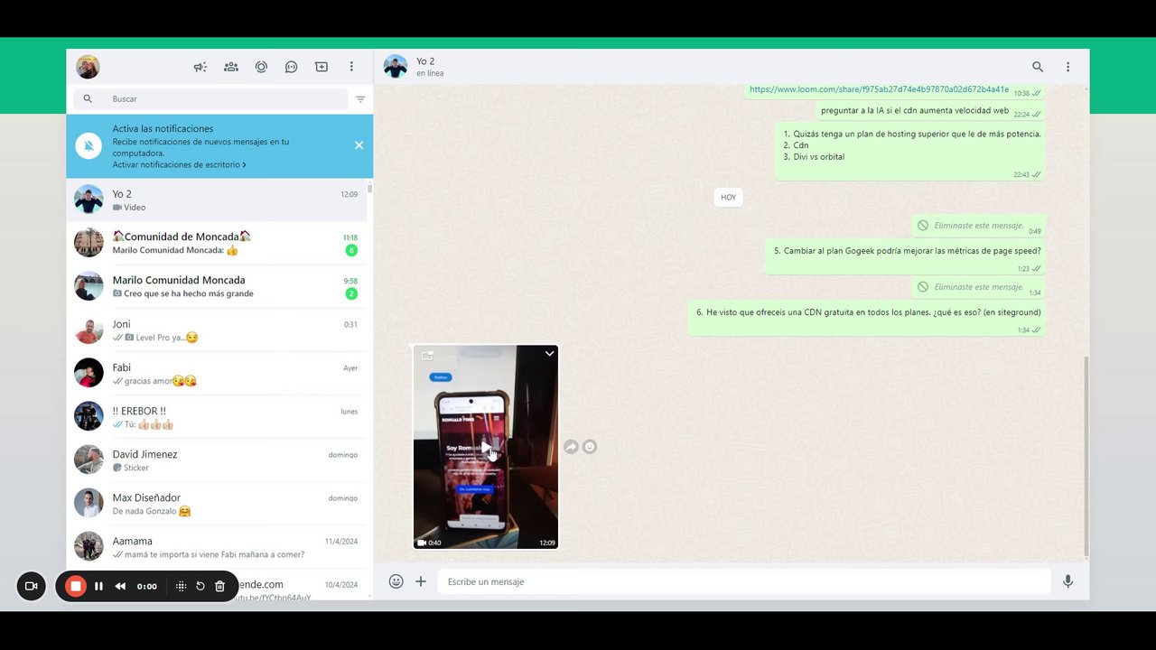Open the Communities icon

point(231,67)
